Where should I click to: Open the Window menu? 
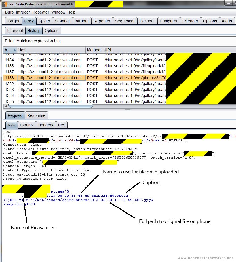(x=58, y=12)
